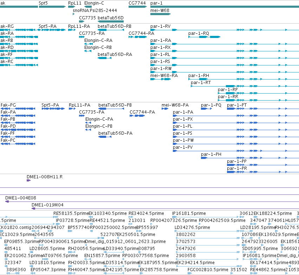This screenshot has width=299, height=275.
Task: Click the par-1-RP transcript label
Action: point(228,90)
